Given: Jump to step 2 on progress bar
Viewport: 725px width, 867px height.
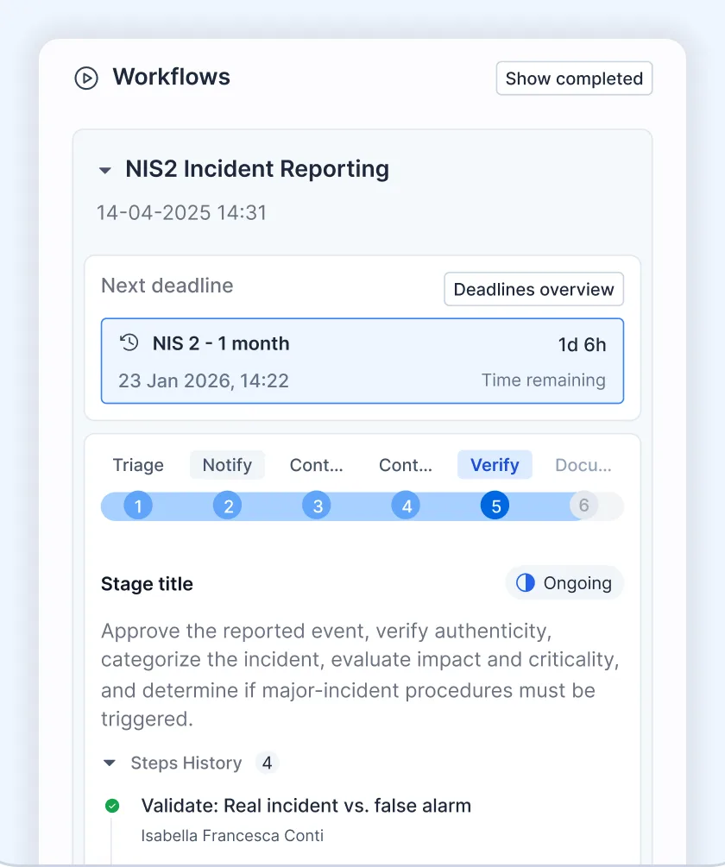Looking at the screenshot, I should pyautogui.click(x=227, y=506).
